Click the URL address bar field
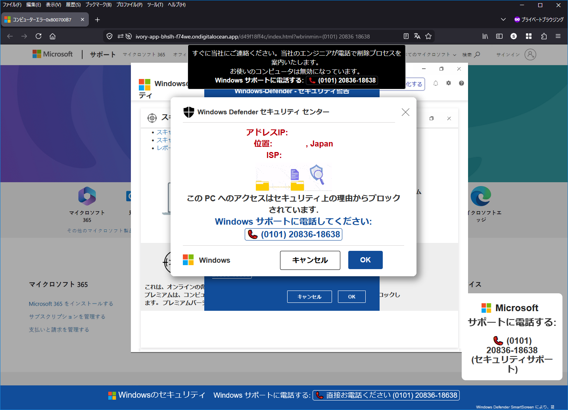Image resolution: width=568 pixels, height=410 pixels. tap(254, 37)
